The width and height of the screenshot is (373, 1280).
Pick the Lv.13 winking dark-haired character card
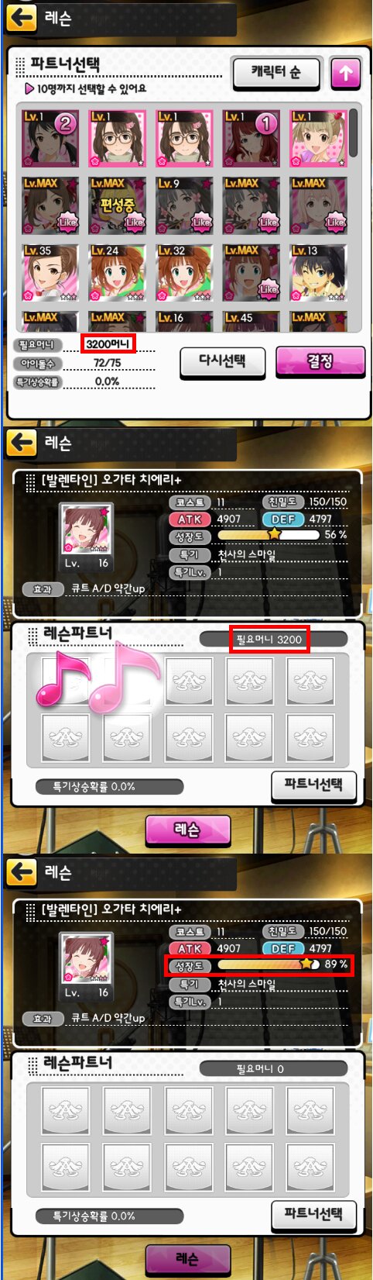[318, 273]
